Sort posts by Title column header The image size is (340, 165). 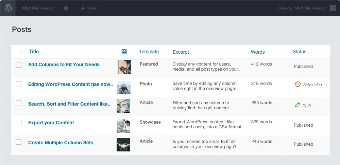click(x=34, y=52)
